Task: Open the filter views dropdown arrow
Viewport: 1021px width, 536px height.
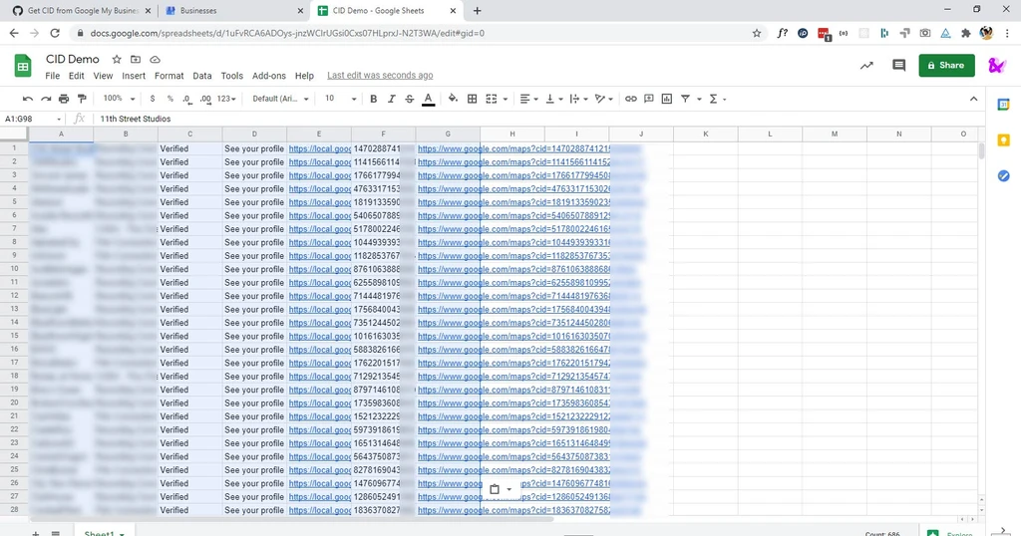Action: 699,99
